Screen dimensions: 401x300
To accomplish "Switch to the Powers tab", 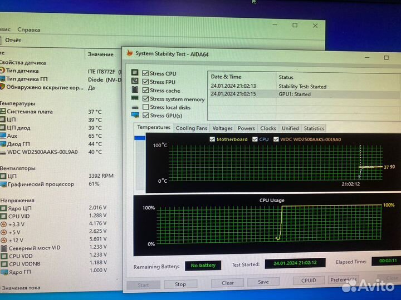I will pos(246,128).
